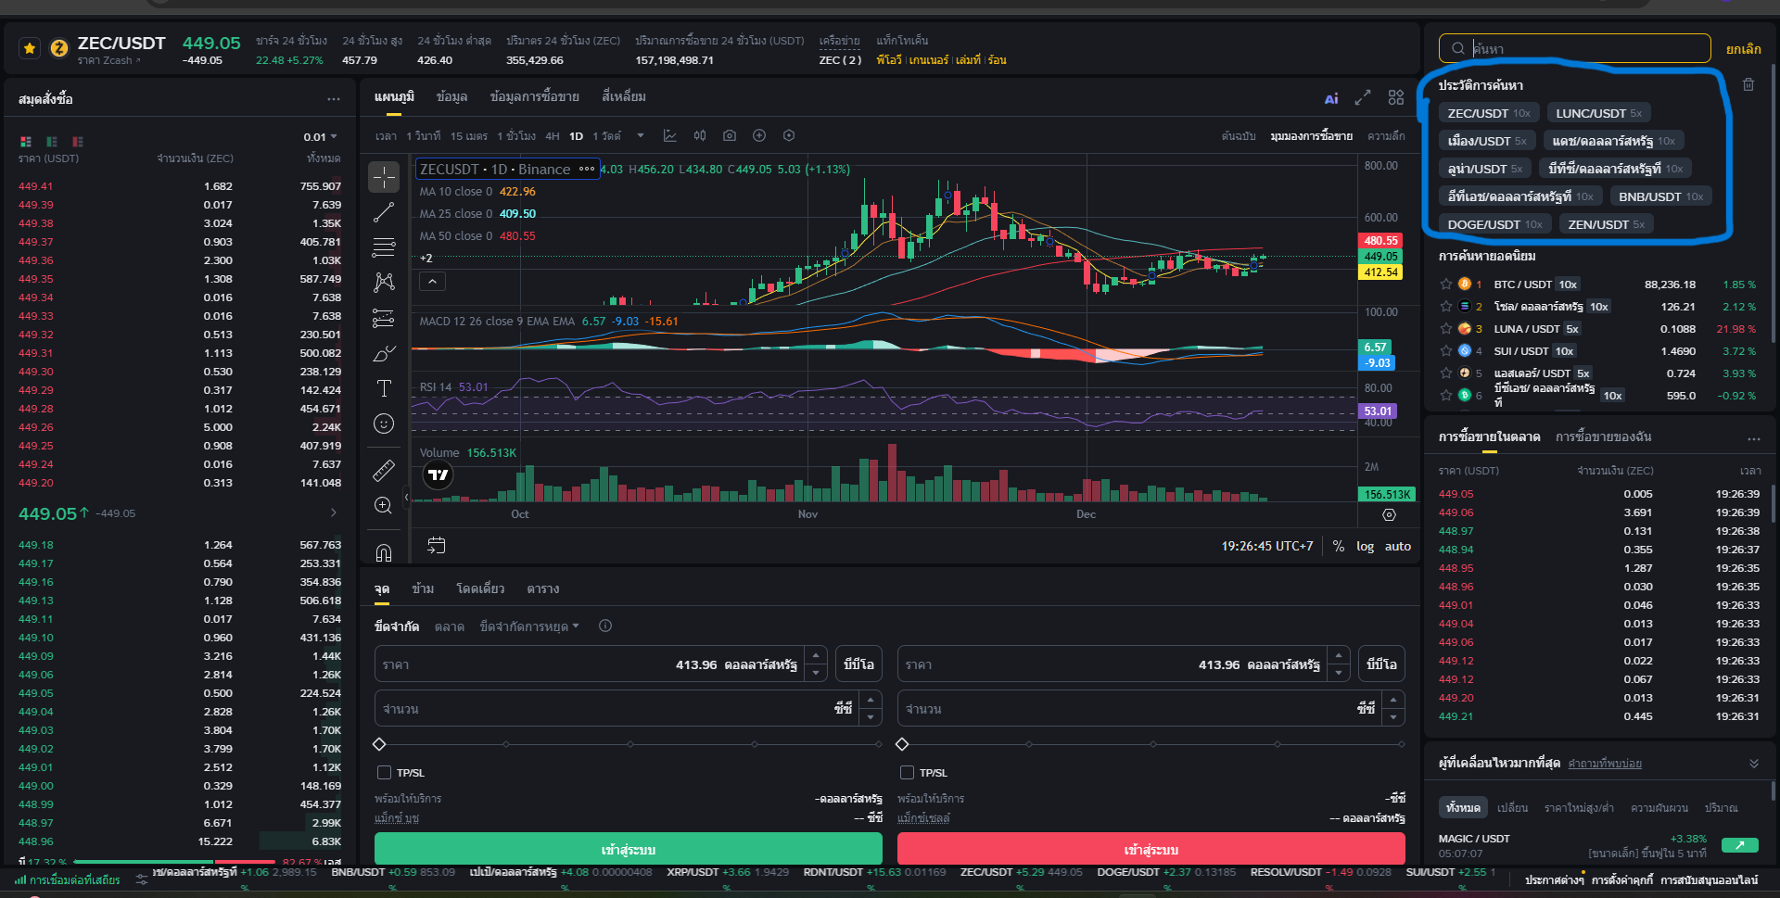Image resolution: width=1780 pixels, height=898 pixels.
Task: Click the buy-side price input field
Action: [589, 664]
